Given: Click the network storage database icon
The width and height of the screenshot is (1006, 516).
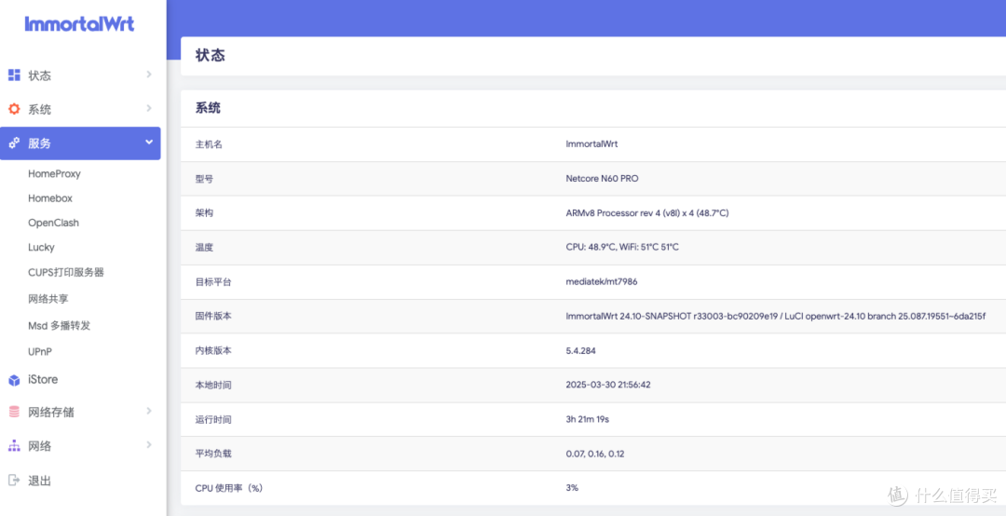Looking at the screenshot, I should click(x=14, y=412).
